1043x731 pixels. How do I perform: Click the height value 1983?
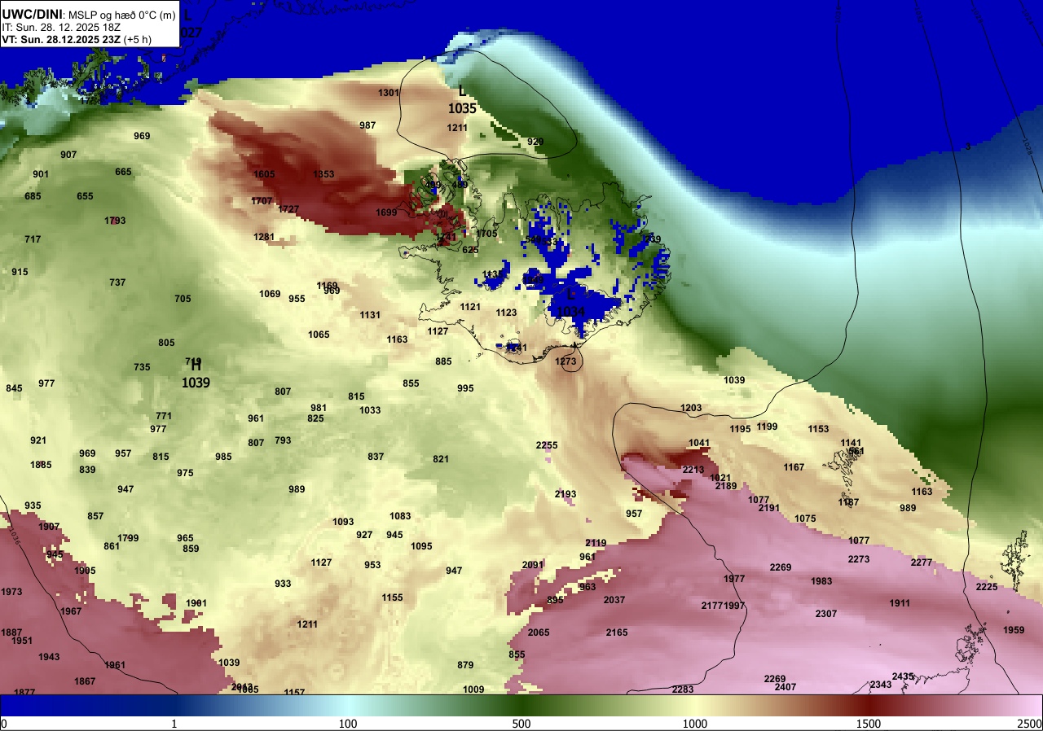pos(821,581)
